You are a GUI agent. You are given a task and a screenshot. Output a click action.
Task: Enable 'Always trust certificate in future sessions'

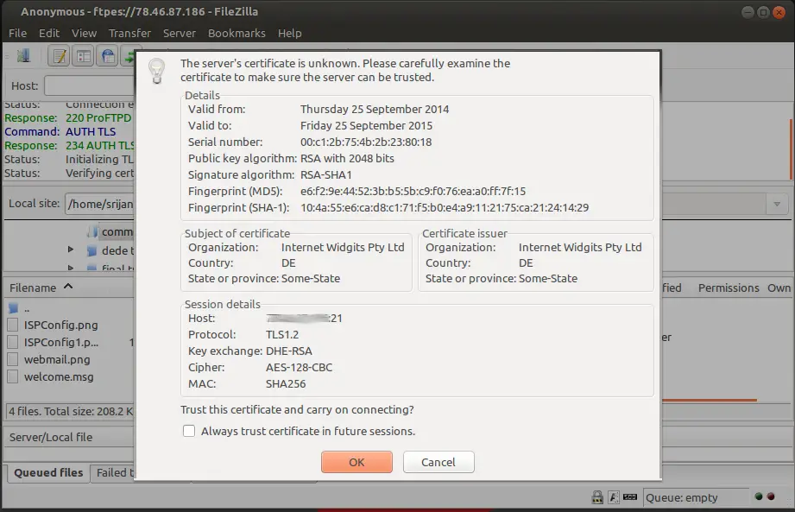click(x=189, y=431)
